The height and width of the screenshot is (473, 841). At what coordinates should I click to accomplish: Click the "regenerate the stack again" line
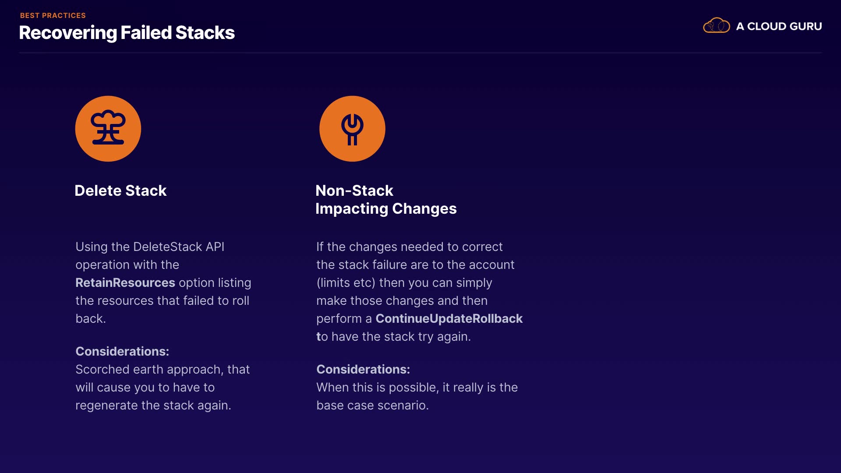(153, 405)
